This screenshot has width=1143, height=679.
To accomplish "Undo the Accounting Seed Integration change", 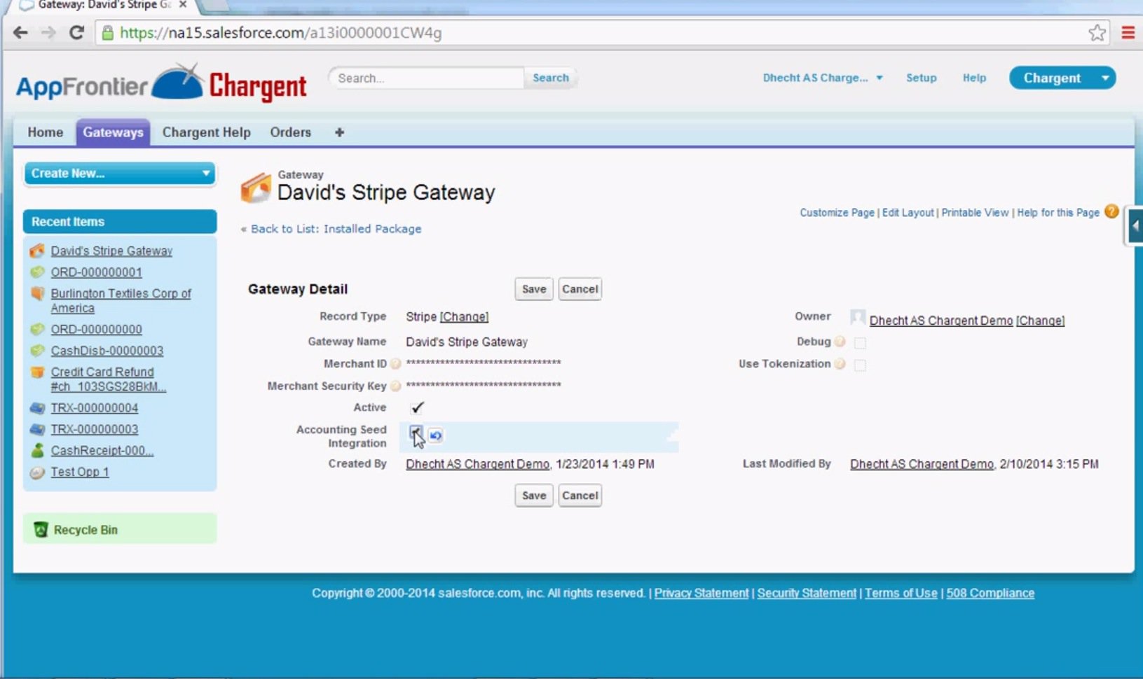I will 436,435.
